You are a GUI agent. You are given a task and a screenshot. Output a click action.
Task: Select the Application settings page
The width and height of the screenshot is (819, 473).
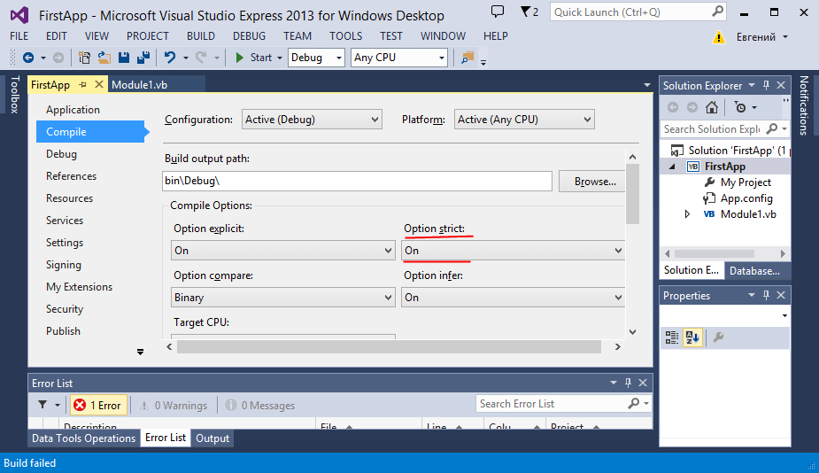pyautogui.click(x=73, y=110)
